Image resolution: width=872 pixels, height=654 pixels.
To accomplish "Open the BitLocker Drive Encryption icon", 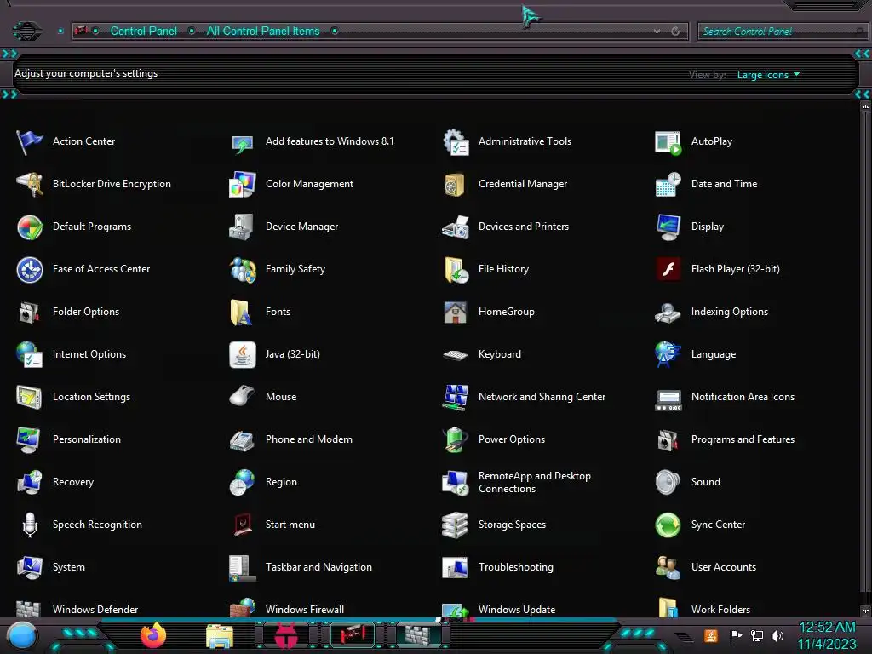I will click(30, 184).
